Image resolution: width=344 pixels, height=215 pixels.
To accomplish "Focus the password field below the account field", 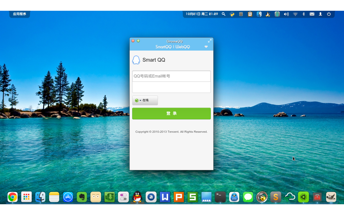I will [x=171, y=87].
